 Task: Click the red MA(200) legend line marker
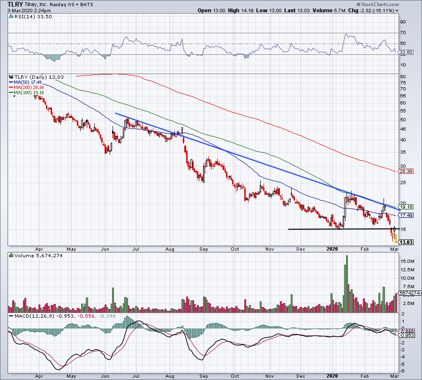[11, 88]
